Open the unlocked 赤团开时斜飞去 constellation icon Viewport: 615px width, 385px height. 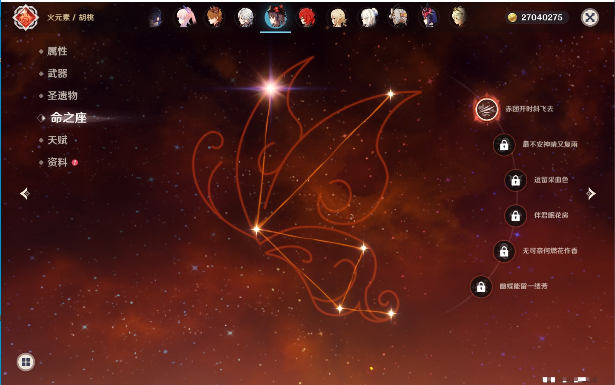click(487, 109)
